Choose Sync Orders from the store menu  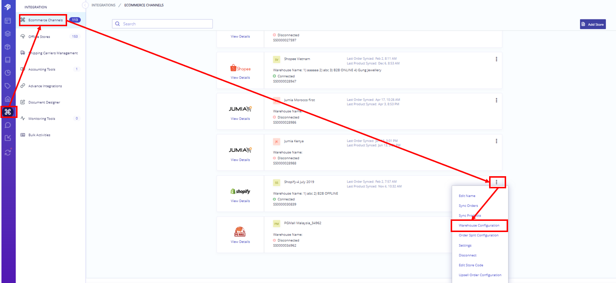(468, 206)
